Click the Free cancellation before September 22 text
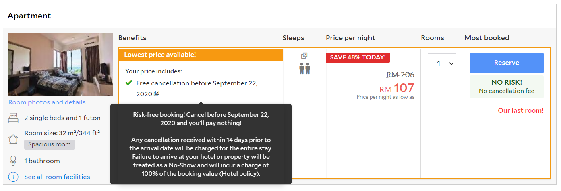561x191 pixels. 197,83
